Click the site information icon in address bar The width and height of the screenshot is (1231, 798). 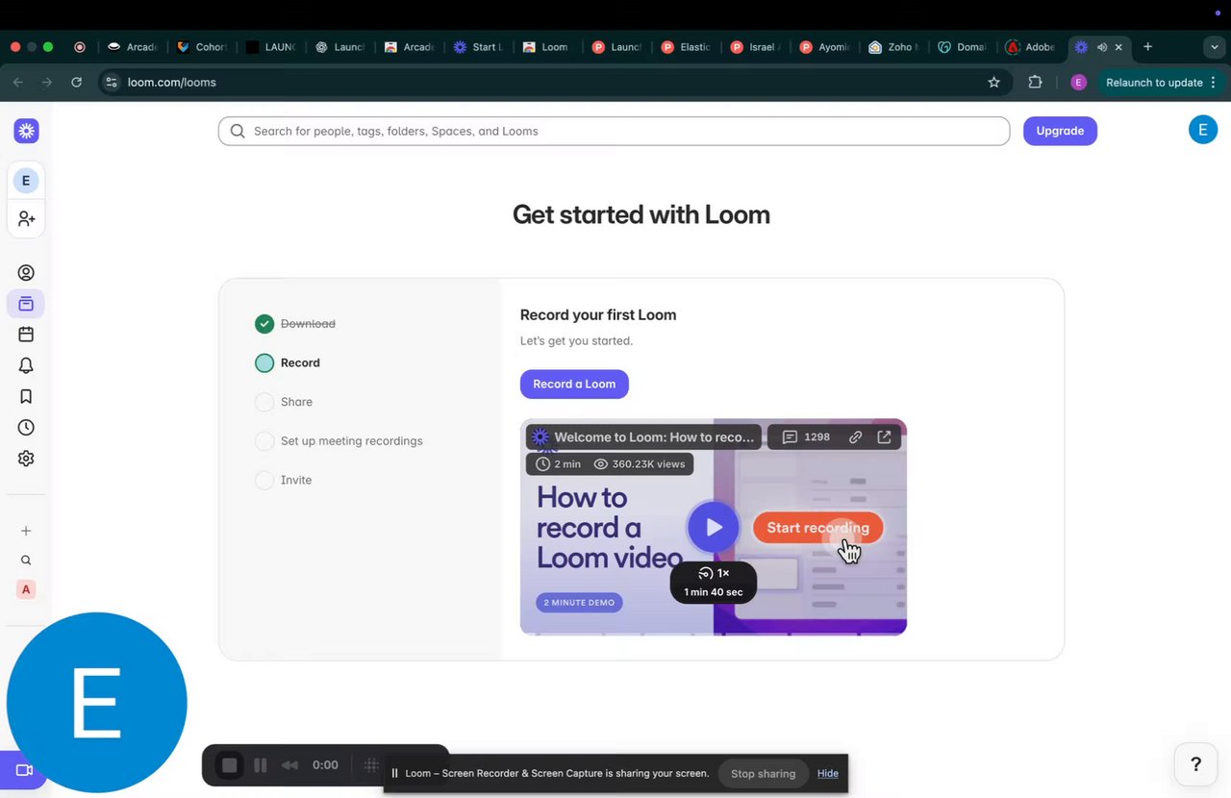[x=112, y=83]
